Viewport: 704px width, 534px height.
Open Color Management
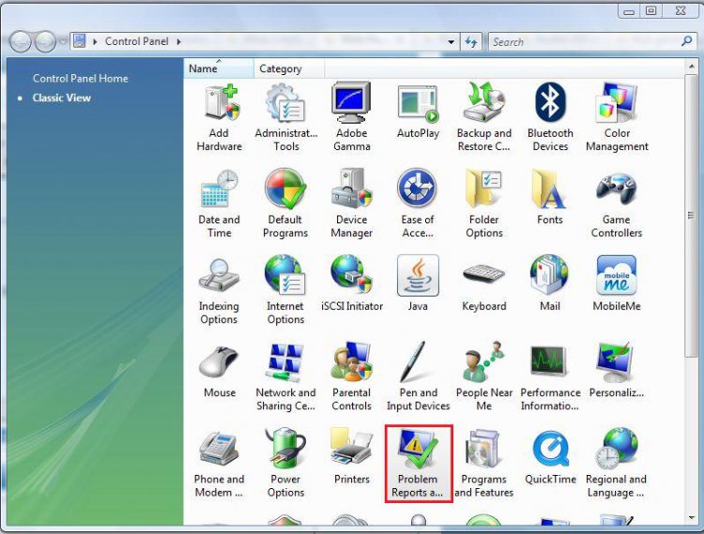(617, 117)
